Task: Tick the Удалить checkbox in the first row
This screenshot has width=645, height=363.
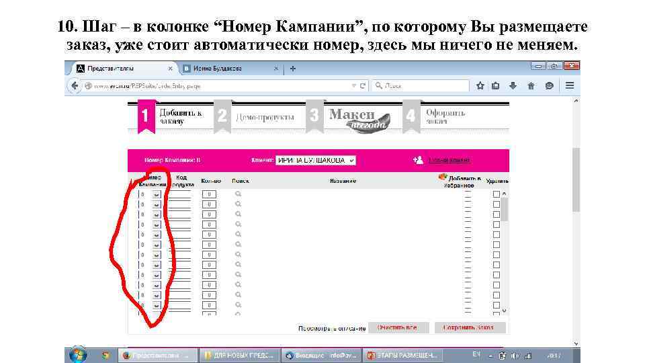Action: click(x=497, y=194)
